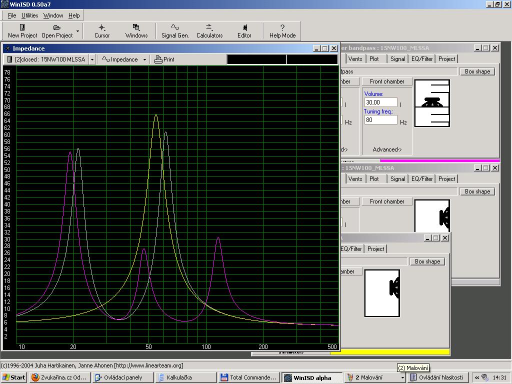
Task: Open the File menu
Action: click(x=12, y=15)
